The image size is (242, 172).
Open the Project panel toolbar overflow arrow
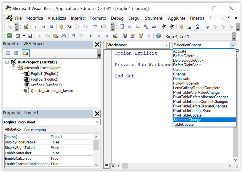(99, 54)
